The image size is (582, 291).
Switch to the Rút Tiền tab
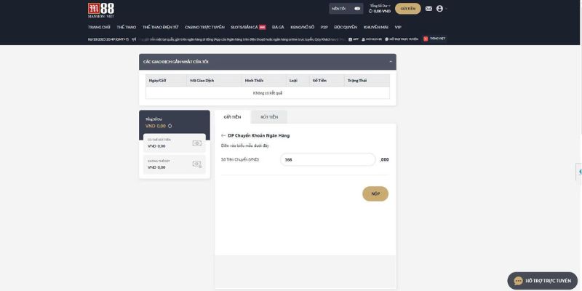point(268,116)
